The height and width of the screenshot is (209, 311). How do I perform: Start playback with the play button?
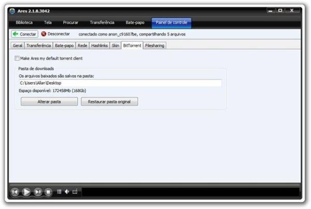(x=26, y=192)
